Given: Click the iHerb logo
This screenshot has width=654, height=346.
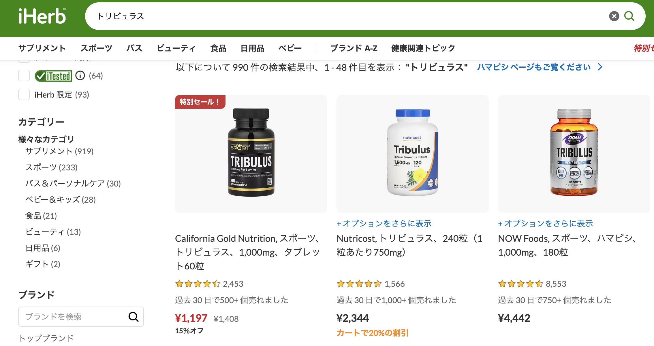Looking at the screenshot, I should point(42,16).
